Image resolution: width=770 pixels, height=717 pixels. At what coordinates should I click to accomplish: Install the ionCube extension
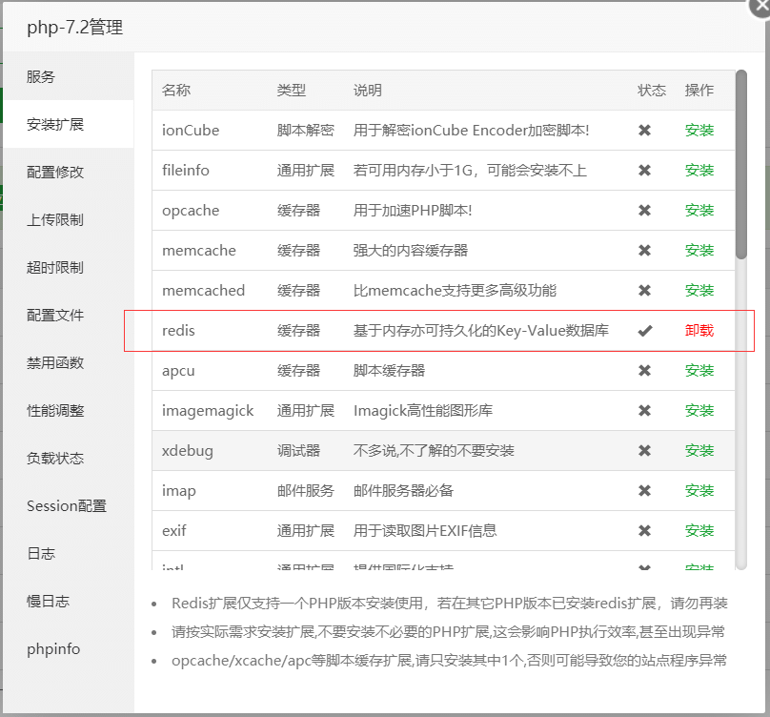click(699, 131)
